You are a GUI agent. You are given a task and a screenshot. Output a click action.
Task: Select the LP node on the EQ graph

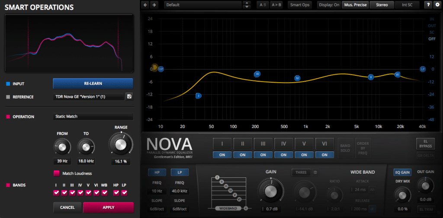point(423,69)
